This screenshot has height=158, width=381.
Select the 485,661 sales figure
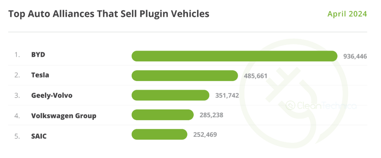[x=255, y=76]
